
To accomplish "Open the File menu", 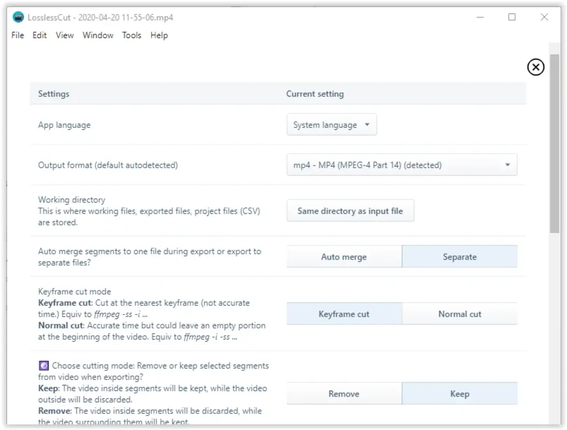I will coord(17,35).
